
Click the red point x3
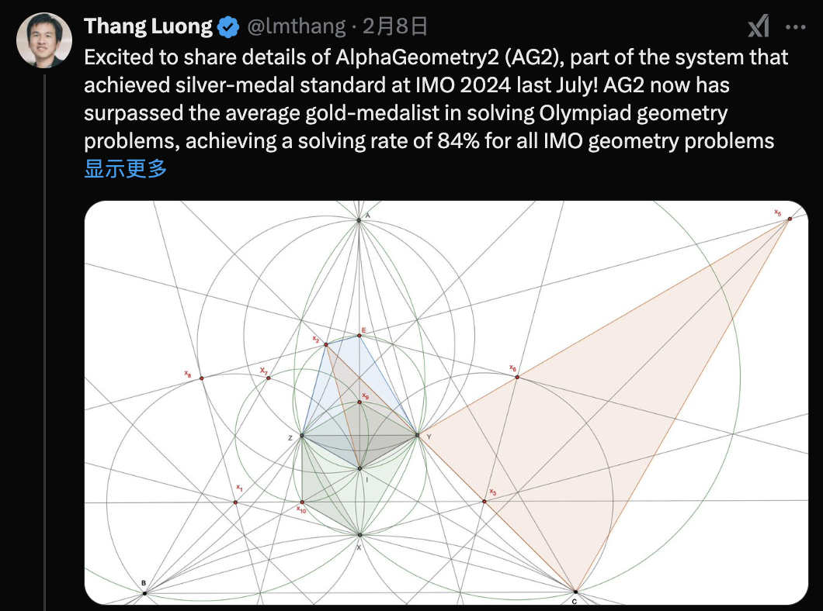click(x=484, y=502)
